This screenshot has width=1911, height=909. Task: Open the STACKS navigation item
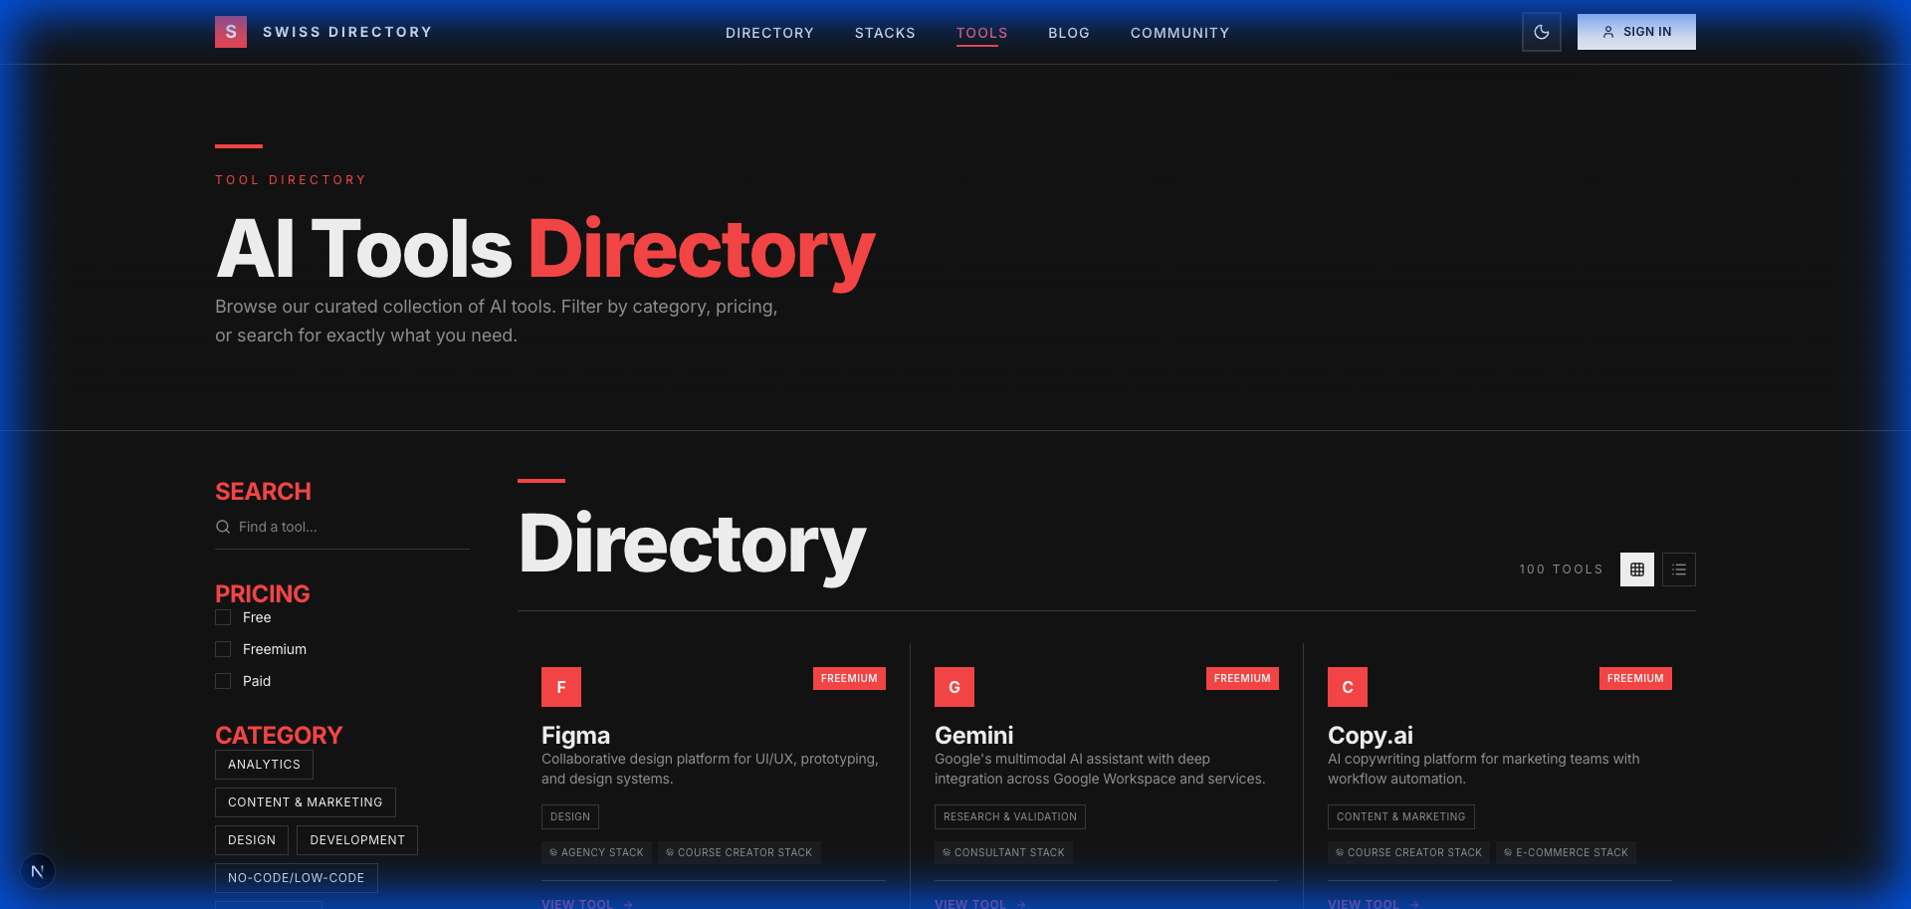(x=885, y=32)
